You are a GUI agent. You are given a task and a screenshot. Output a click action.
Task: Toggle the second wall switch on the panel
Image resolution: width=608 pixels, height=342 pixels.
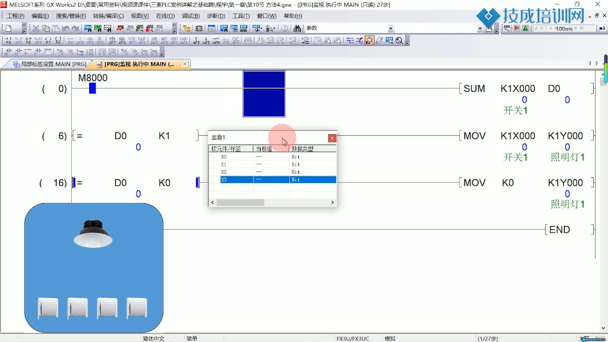tap(78, 308)
